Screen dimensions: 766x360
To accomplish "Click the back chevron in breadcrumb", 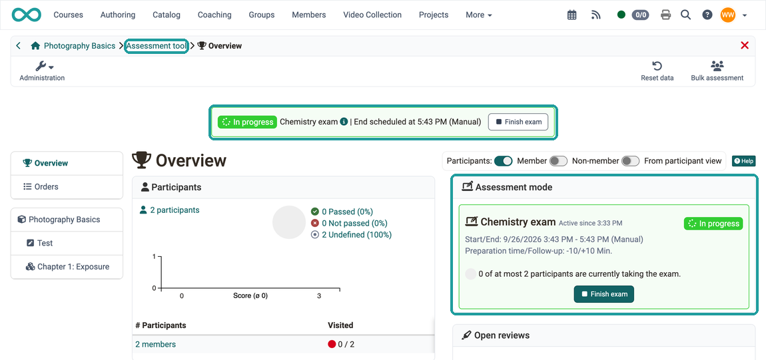I will [19, 46].
